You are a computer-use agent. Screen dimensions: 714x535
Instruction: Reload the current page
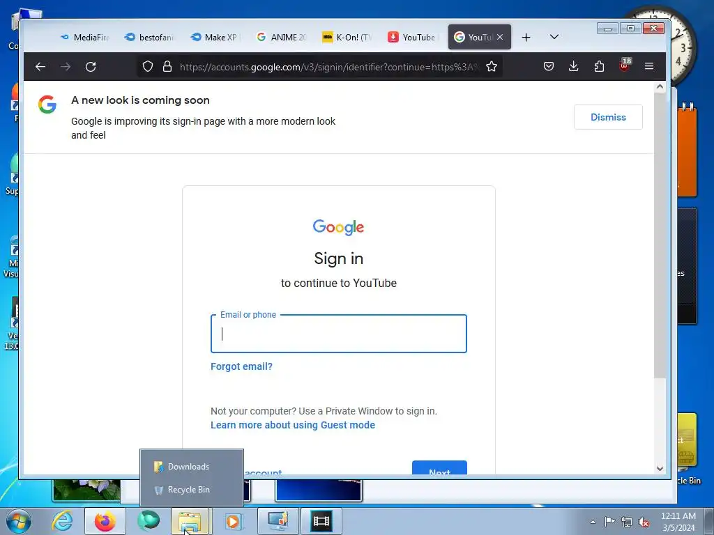click(x=91, y=67)
